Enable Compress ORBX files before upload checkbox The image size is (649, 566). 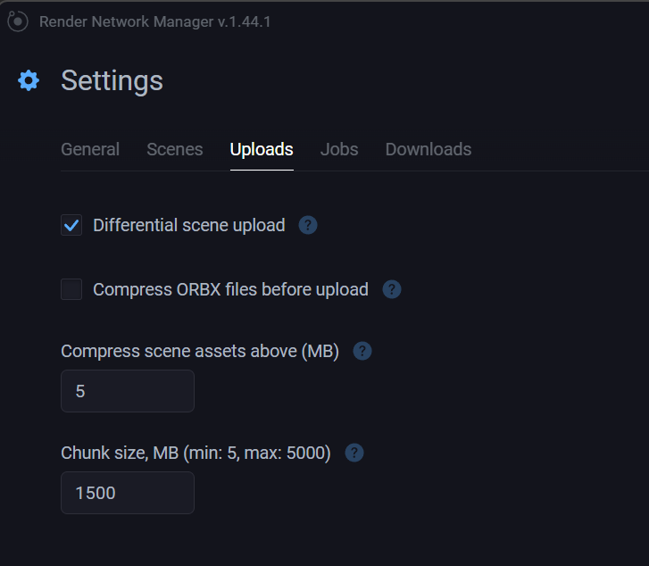coord(71,289)
